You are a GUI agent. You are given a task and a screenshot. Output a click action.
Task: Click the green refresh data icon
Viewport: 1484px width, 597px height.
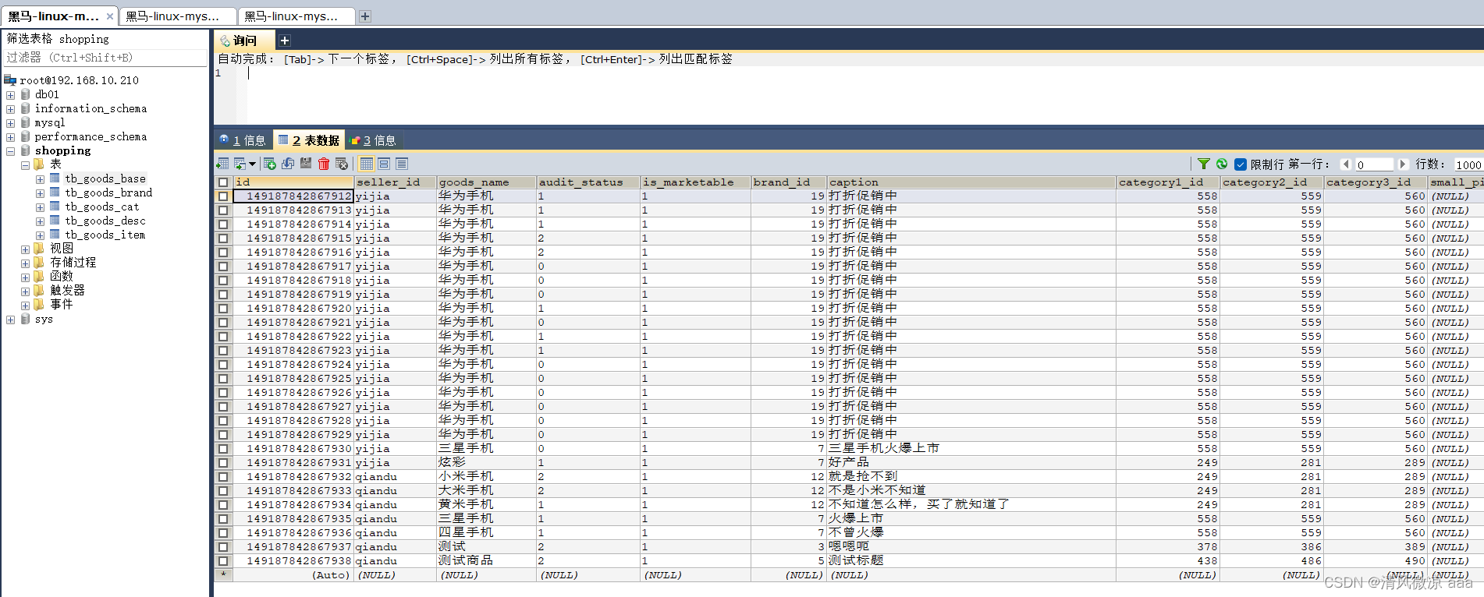[1222, 164]
